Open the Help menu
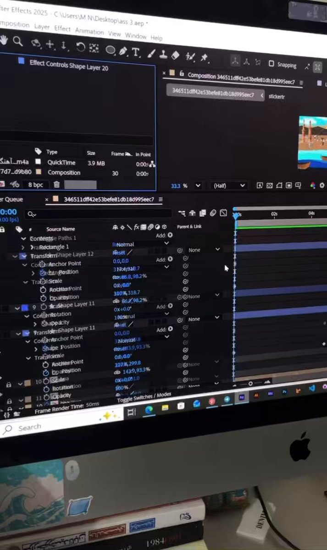Viewport: 327px width, 550px height. tap(156, 38)
